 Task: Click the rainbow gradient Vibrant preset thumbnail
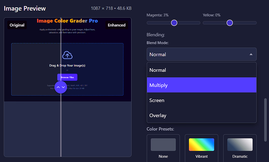(201, 145)
